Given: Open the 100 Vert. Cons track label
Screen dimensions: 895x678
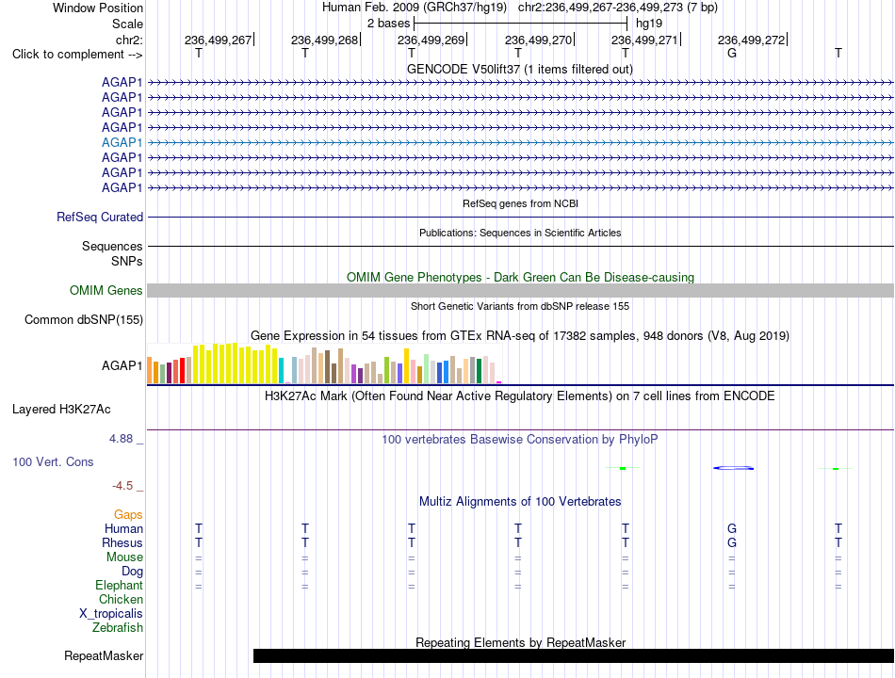Looking at the screenshot, I should click(53, 461).
